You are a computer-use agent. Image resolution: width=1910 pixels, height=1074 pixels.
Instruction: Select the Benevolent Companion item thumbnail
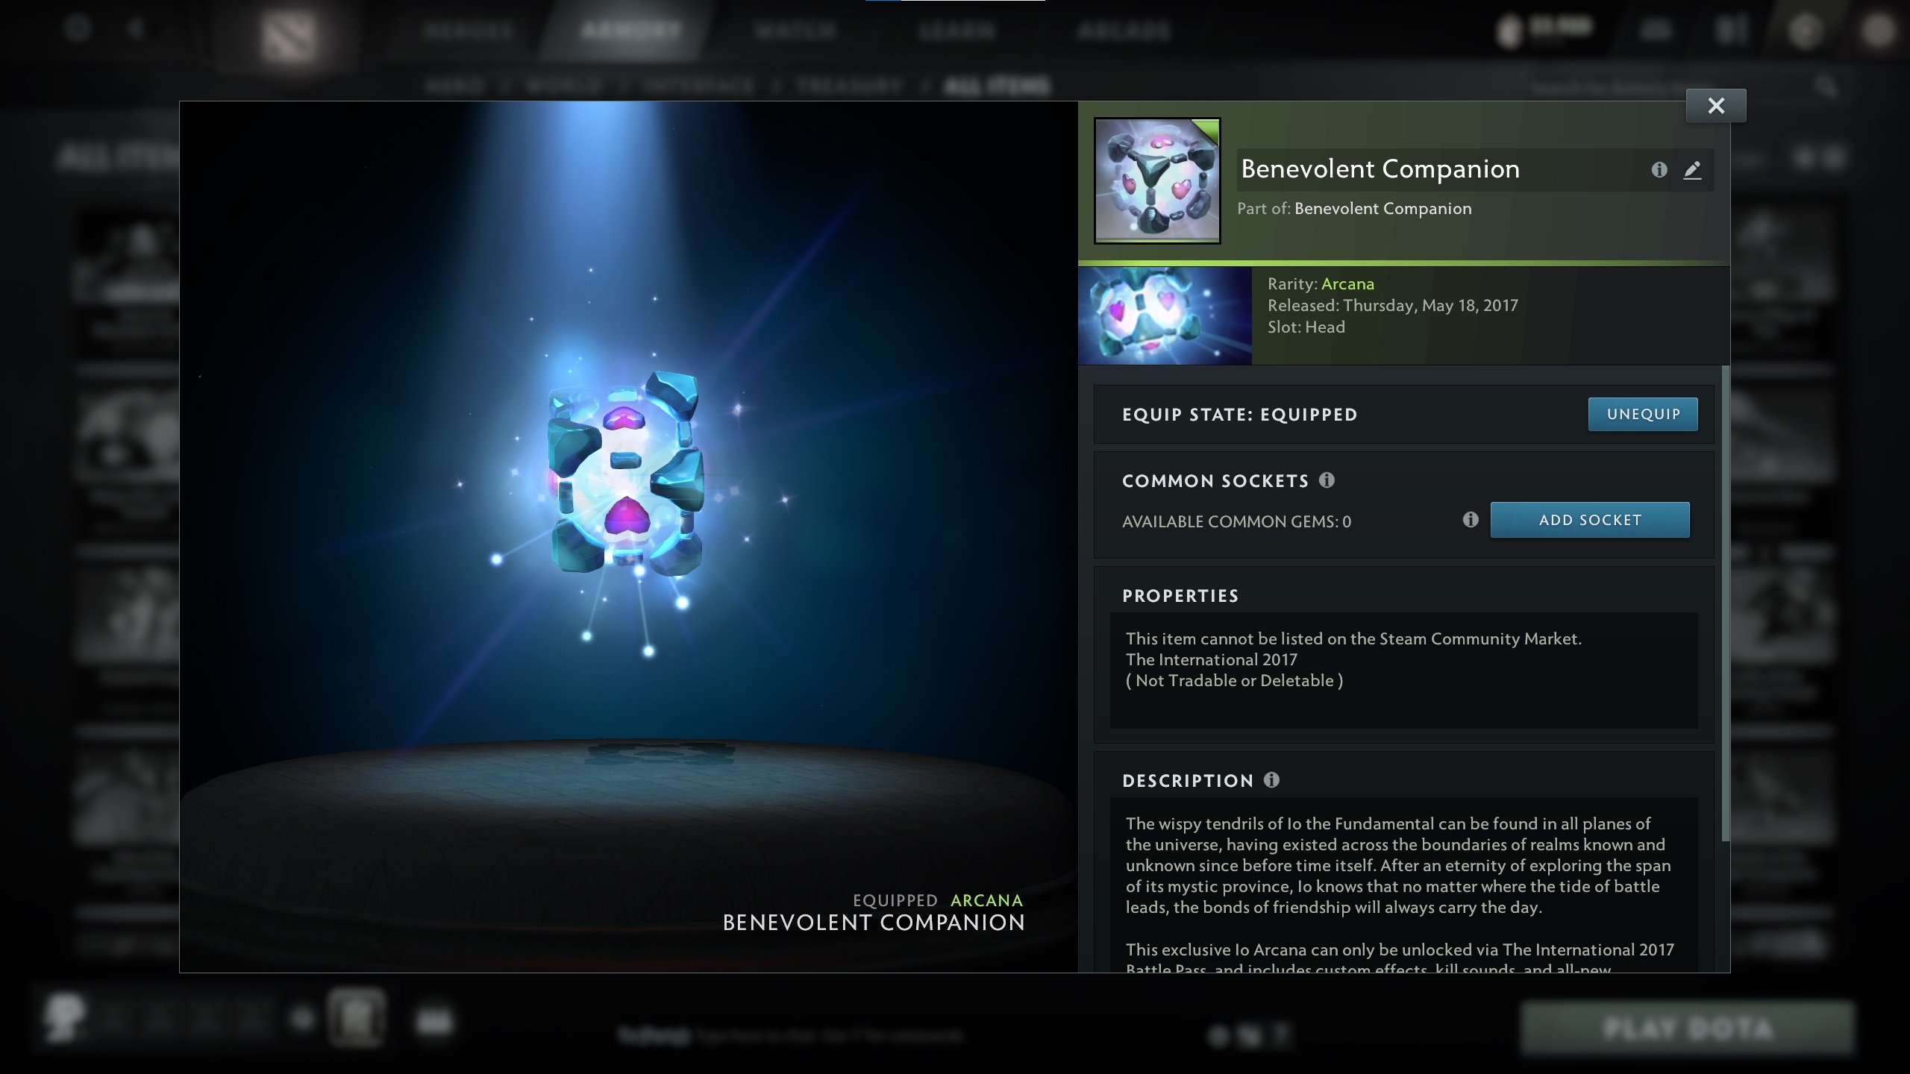(1157, 181)
